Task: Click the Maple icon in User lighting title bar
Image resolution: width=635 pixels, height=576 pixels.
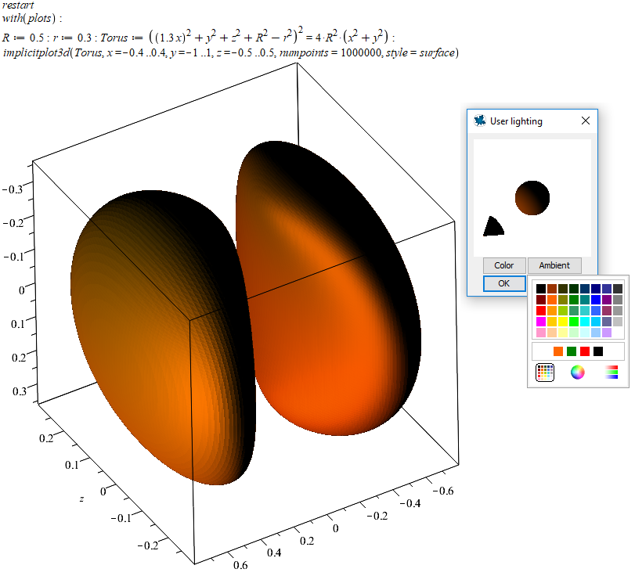Action: tap(480, 121)
